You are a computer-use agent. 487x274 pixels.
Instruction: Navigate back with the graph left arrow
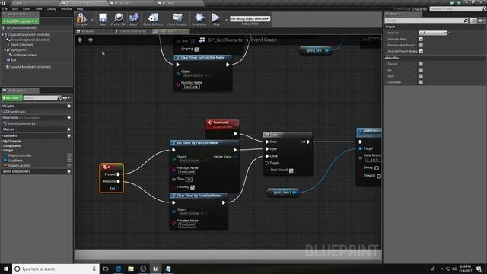tap(80, 40)
